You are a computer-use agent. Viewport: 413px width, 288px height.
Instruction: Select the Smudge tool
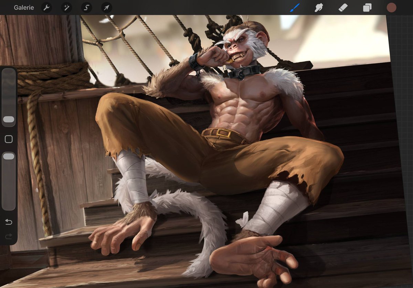[x=319, y=8]
